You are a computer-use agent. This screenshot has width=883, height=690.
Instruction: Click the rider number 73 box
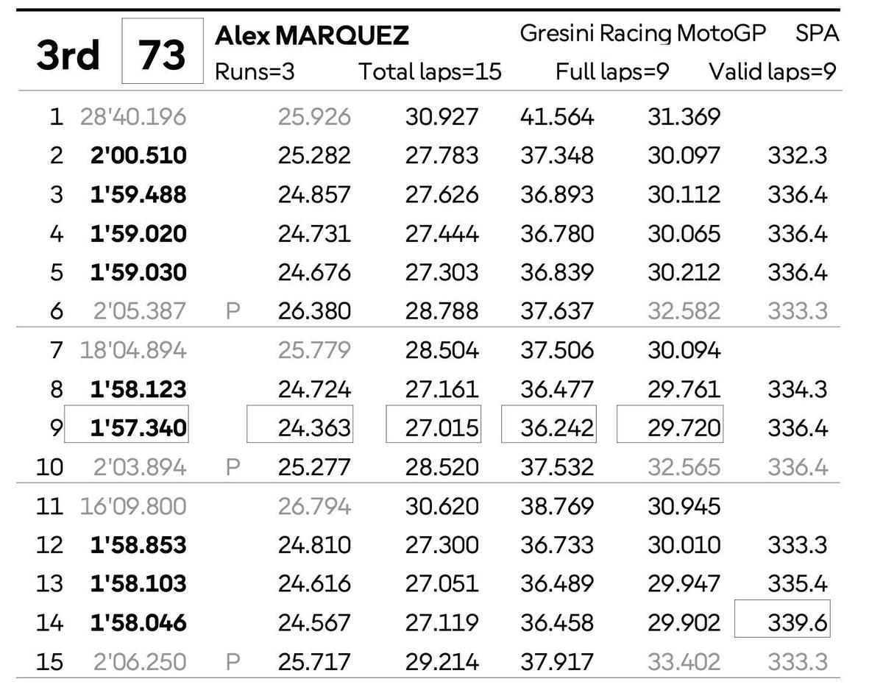[x=162, y=51]
